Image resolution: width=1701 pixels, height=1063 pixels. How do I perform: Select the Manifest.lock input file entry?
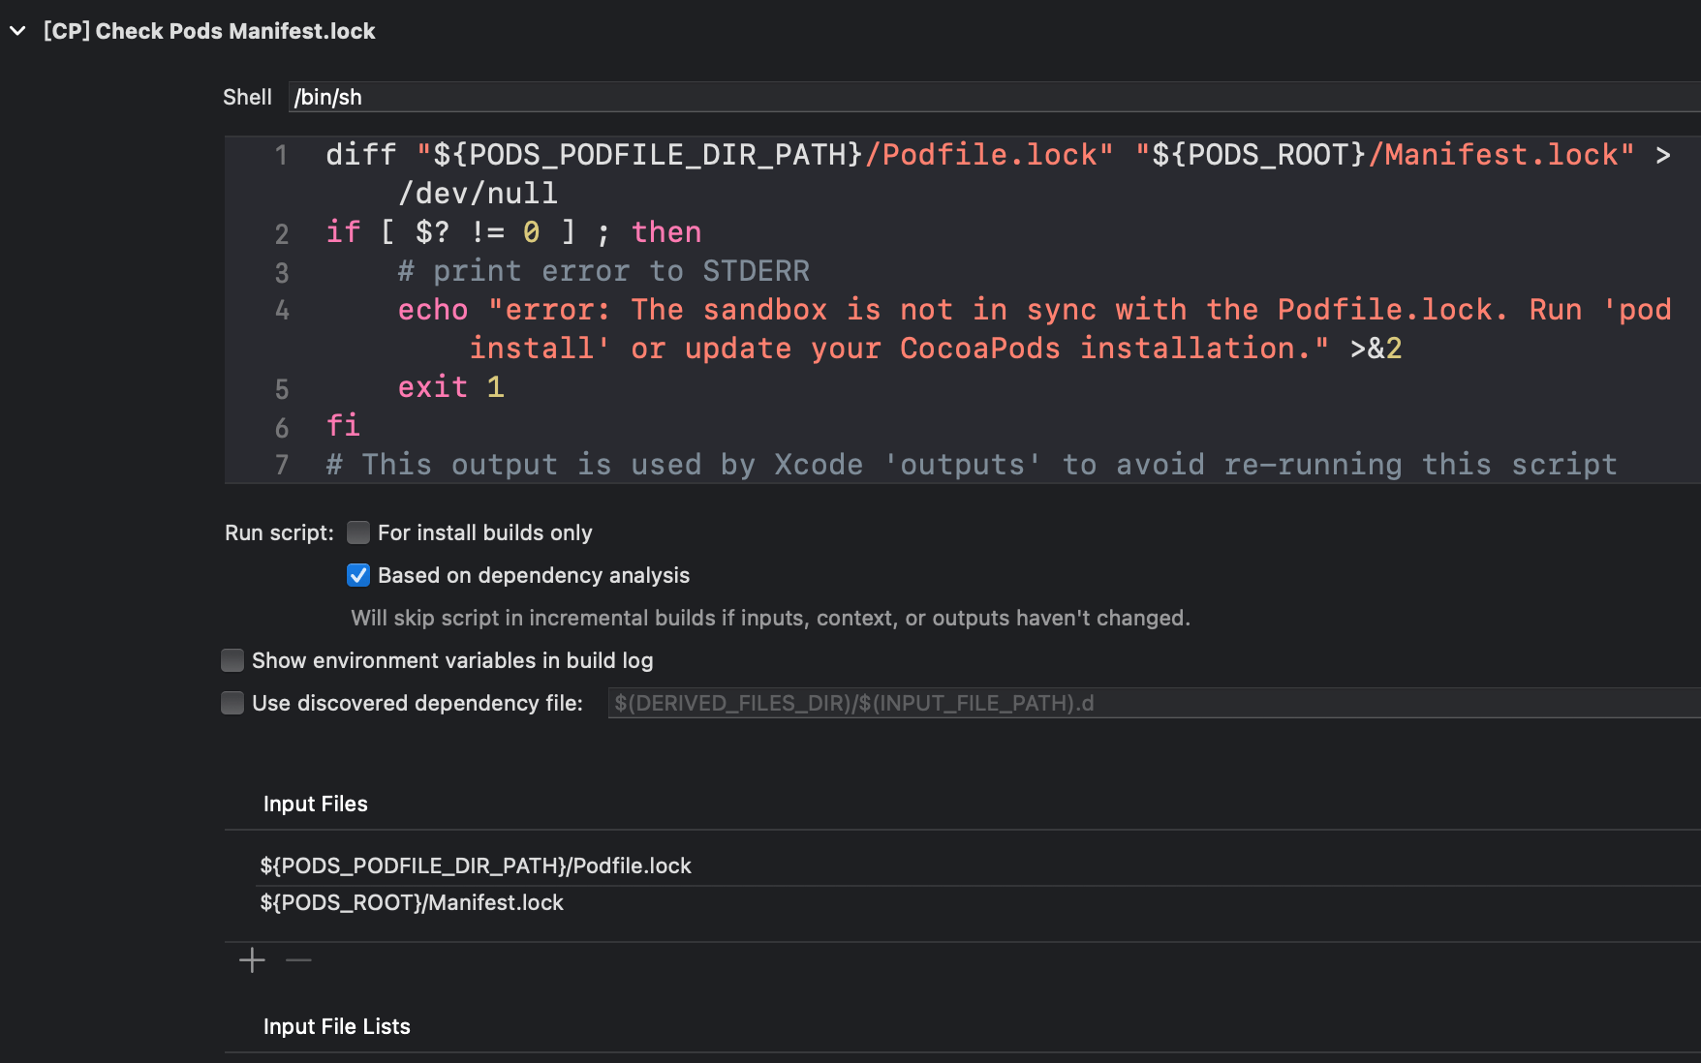(x=412, y=902)
